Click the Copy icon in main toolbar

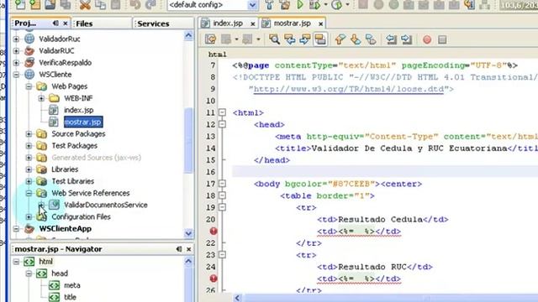point(100,4)
